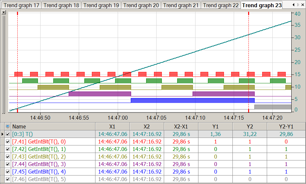Click the left red cursor marker
The height and width of the screenshot is (184, 306).
click(x=17, y=14)
